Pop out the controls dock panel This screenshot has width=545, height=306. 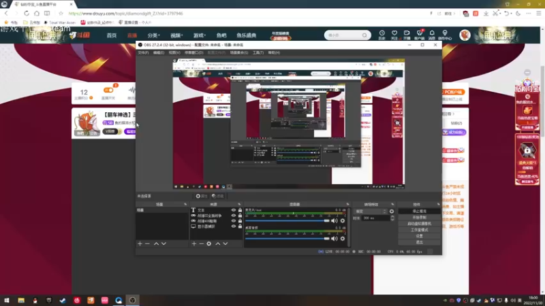pos(438,205)
